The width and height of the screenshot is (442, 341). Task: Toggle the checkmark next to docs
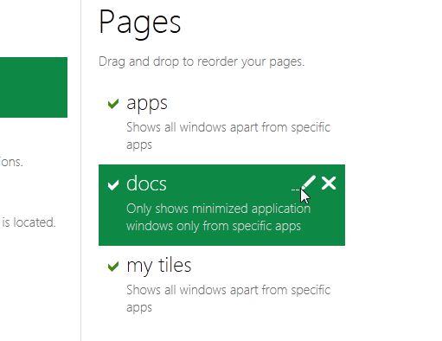[x=113, y=185]
